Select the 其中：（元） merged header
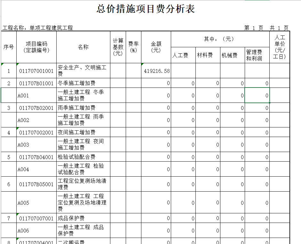Image resolution: width=301 pixels, height=244 pixels. tap(220, 39)
